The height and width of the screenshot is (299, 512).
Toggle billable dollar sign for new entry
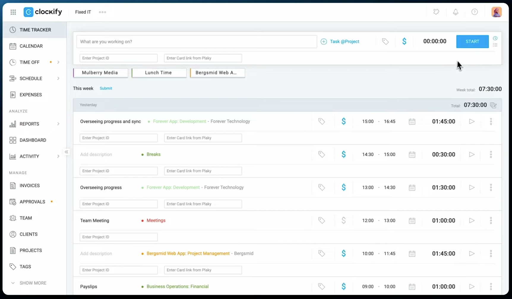(404, 42)
